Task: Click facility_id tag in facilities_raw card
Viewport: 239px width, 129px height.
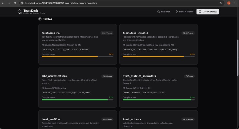Action: tap(48, 50)
